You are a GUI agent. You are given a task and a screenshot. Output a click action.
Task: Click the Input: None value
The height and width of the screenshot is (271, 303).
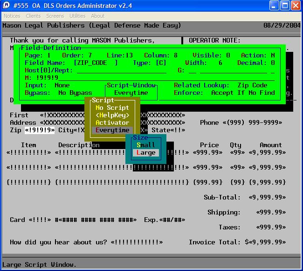[x=62, y=85]
